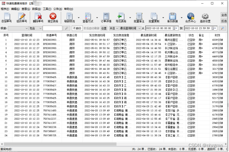Select the cell 2022-04-28 21:42:48
The image size is (229, 152).
click(x=148, y=106)
